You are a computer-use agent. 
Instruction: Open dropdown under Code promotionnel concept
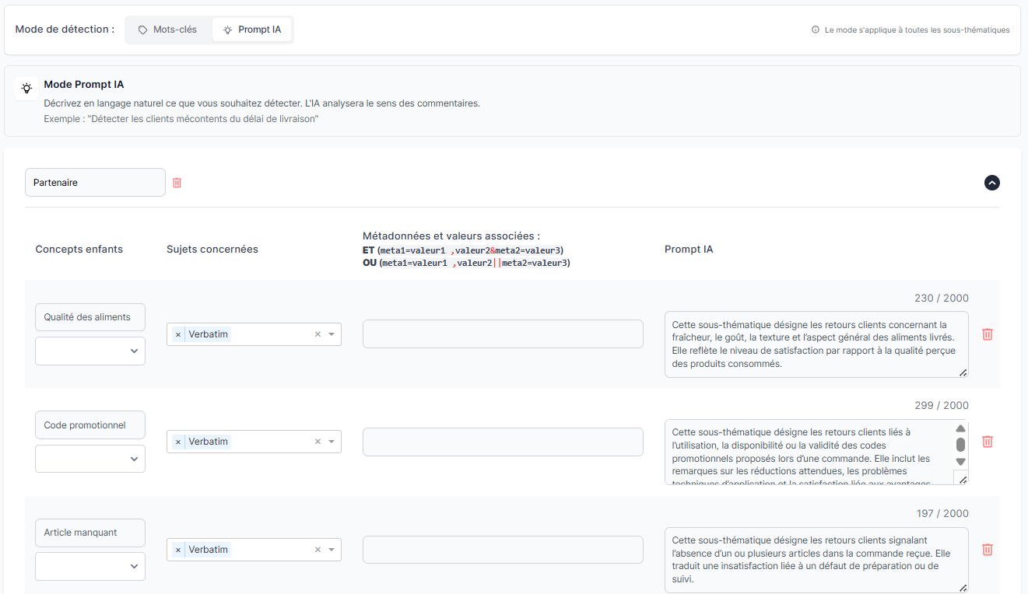point(90,459)
